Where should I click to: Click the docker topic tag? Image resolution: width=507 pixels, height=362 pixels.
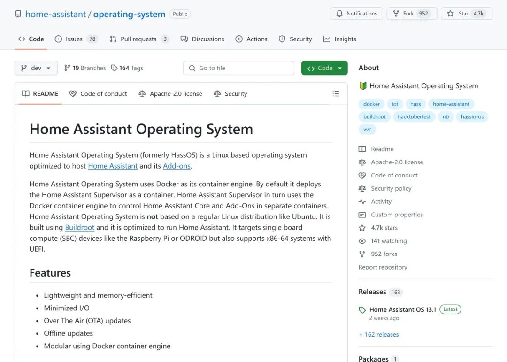tap(371, 104)
